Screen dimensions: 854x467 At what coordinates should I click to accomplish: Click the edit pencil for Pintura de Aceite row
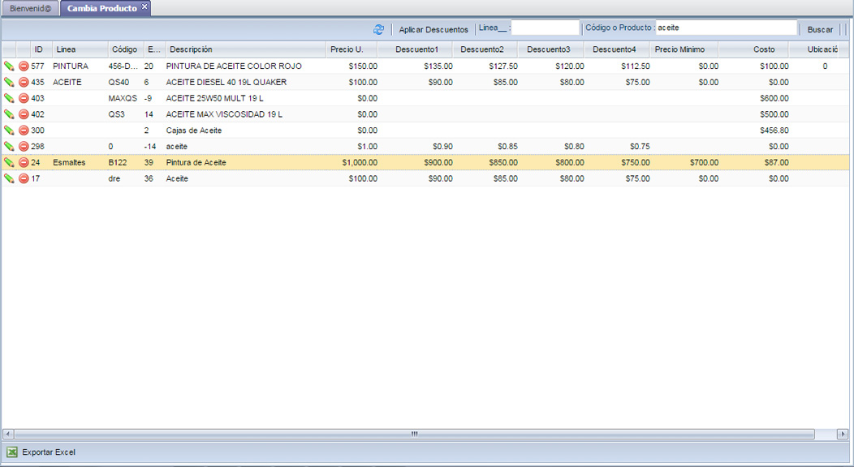click(x=10, y=163)
